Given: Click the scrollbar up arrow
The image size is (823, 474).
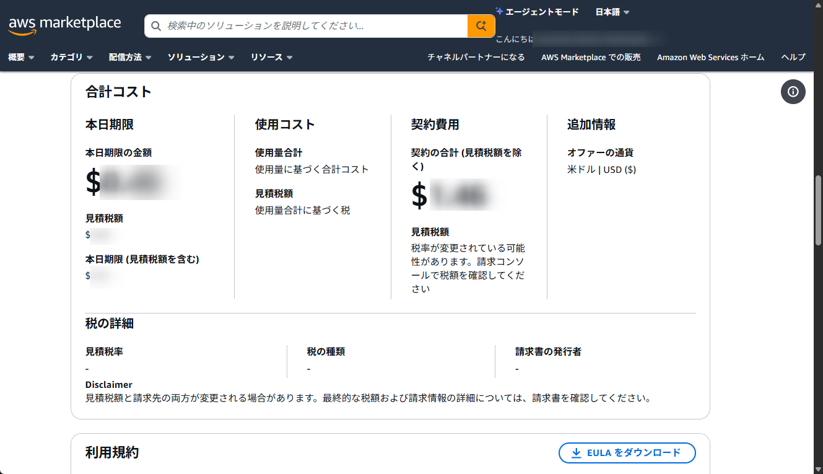Looking at the screenshot, I should coord(817,5).
